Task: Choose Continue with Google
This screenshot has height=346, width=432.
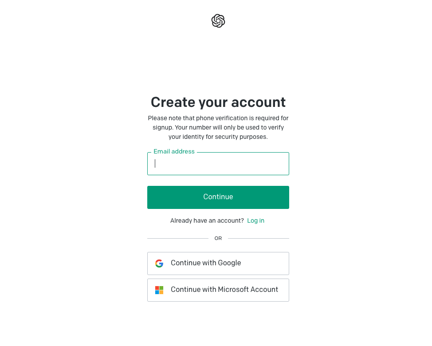Action: click(x=218, y=263)
